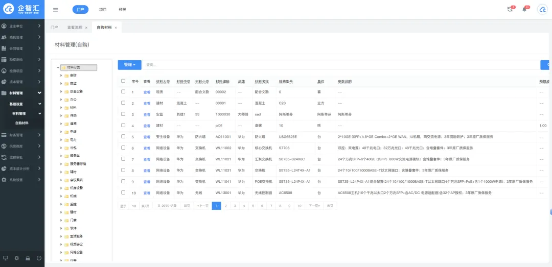Collapse the 基础设置 sidebar chevron

point(40,104)
